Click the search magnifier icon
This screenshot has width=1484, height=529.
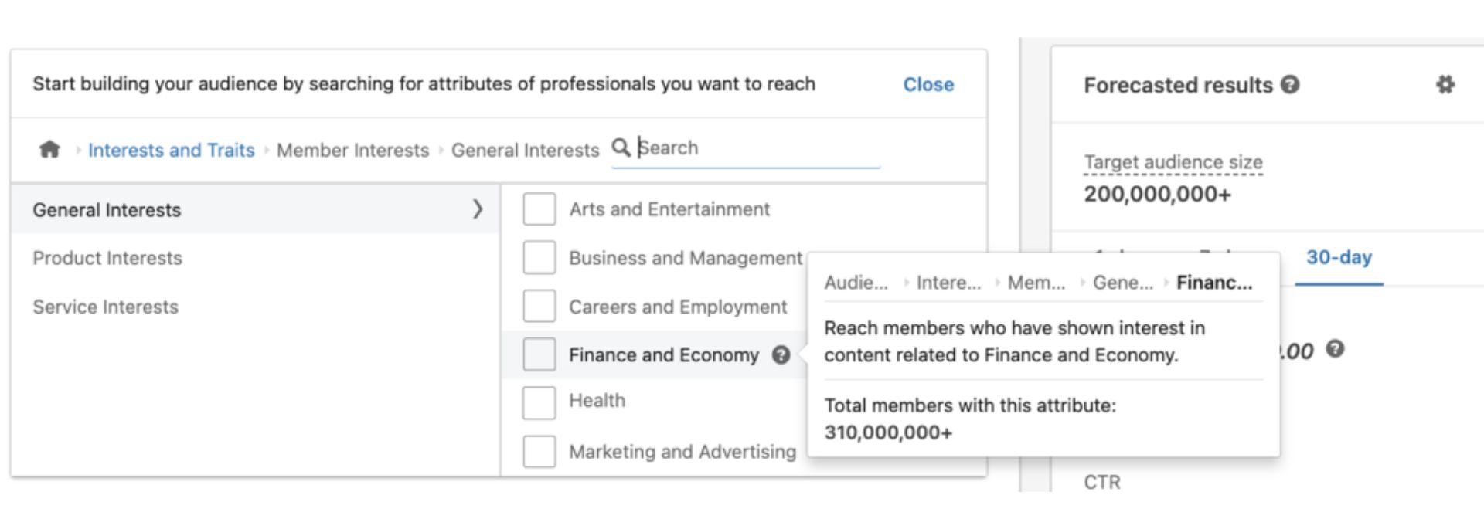(x=621, y=148)
